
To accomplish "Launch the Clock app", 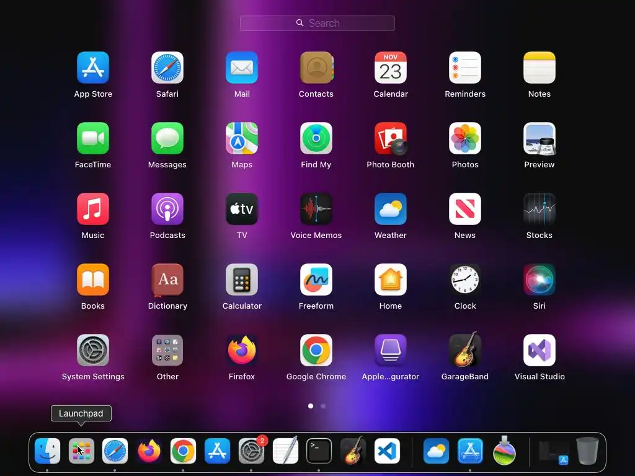I will pos(465,280).
